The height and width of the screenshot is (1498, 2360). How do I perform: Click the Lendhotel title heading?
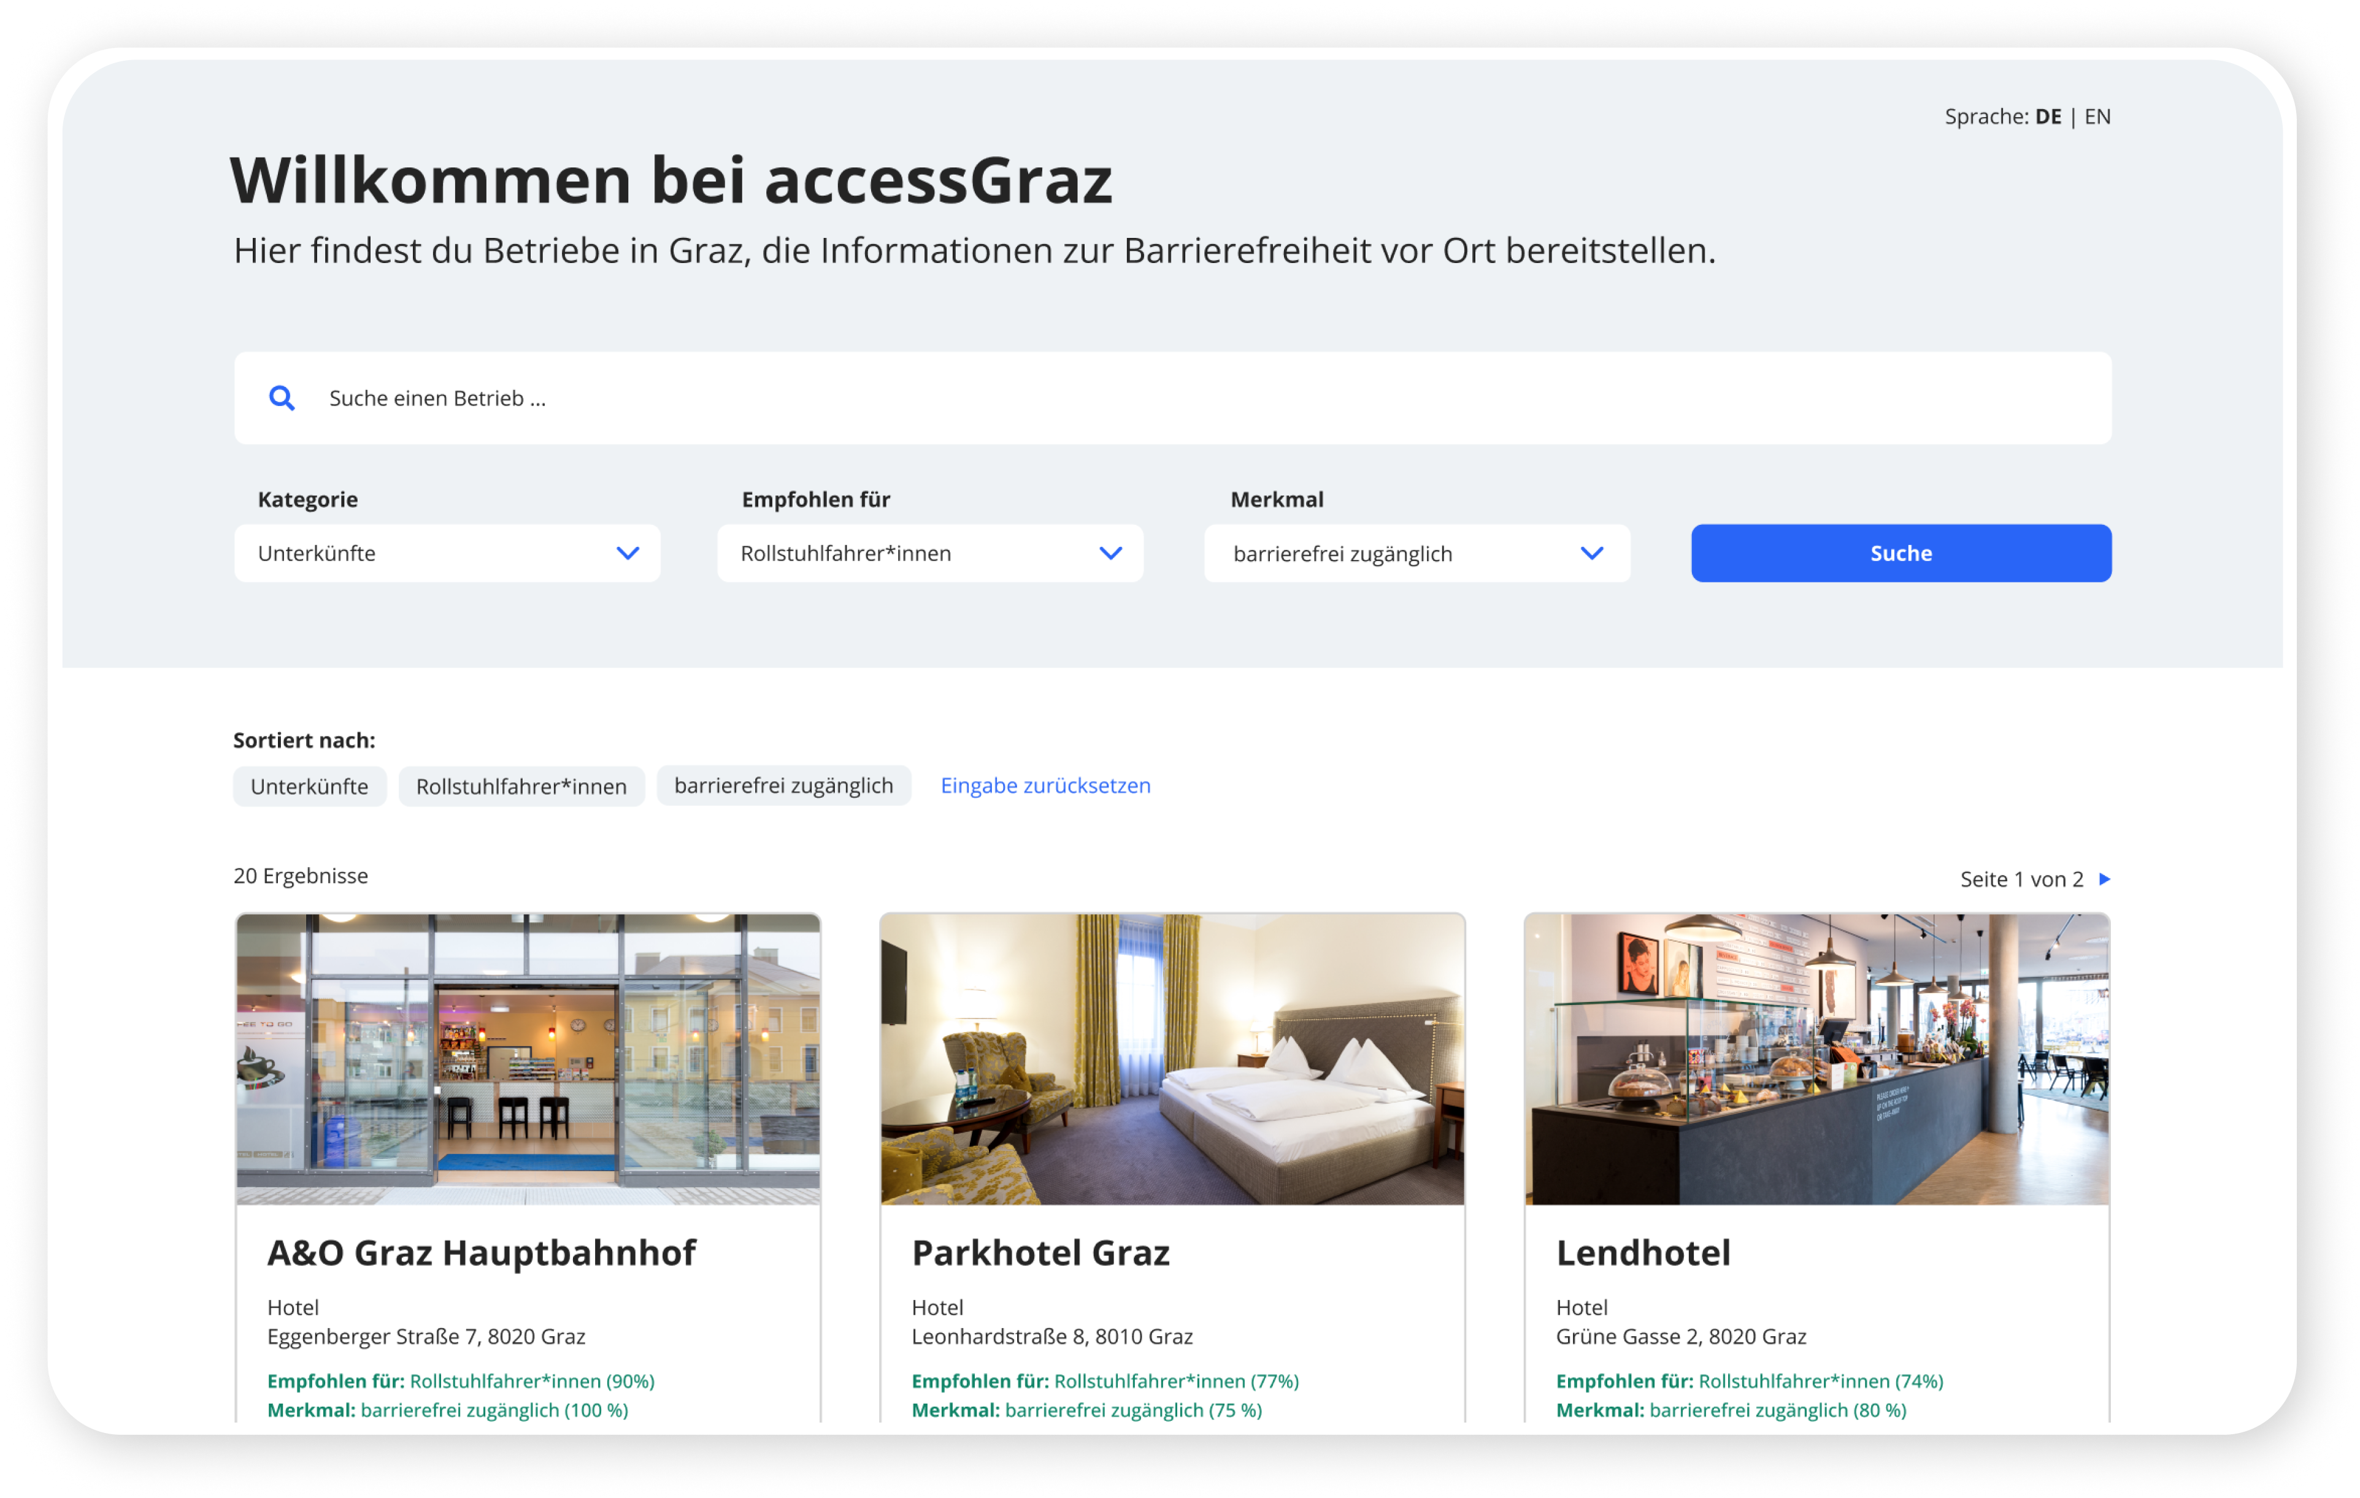click(1643, 1253)
